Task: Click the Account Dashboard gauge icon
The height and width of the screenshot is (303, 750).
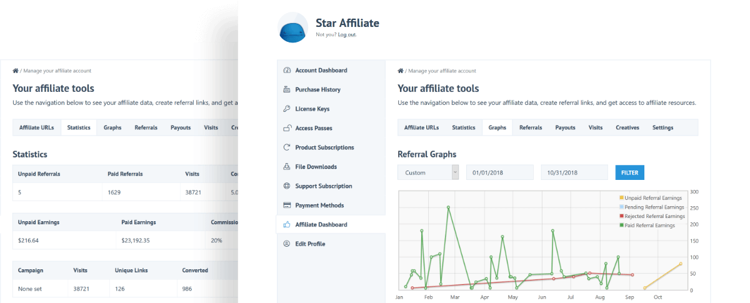Action: click(x=287, y=71)
